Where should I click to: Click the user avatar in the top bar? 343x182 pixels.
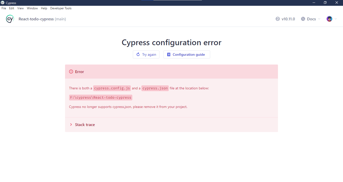(330, 19)
